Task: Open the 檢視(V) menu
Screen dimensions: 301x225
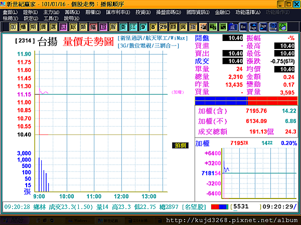Action: pyautogui.click(x=11, y=18)
